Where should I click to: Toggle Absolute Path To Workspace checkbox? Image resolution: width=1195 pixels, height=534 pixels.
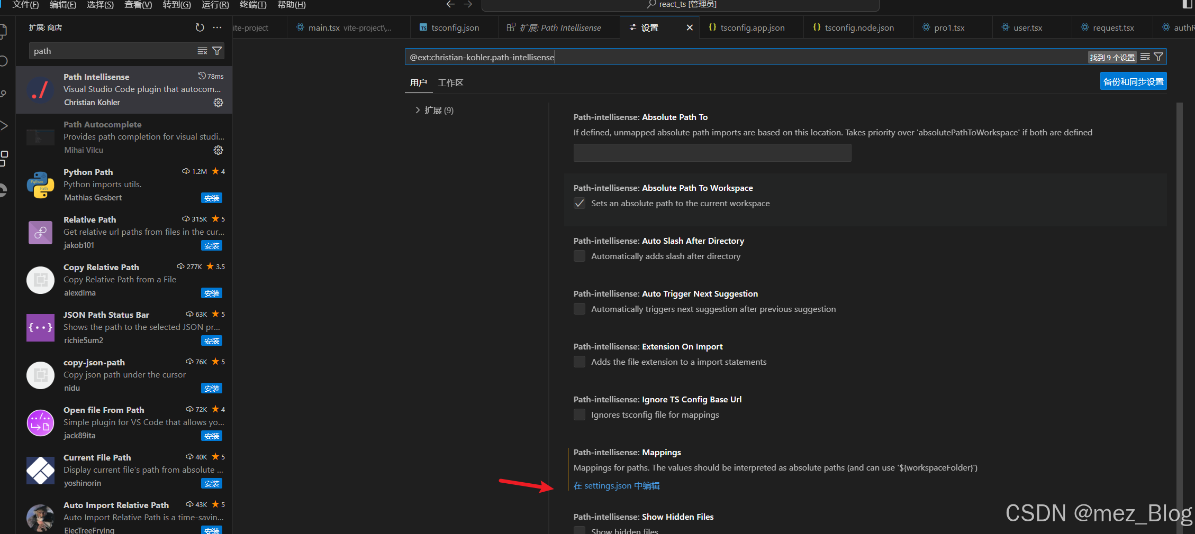pos(580,204)
